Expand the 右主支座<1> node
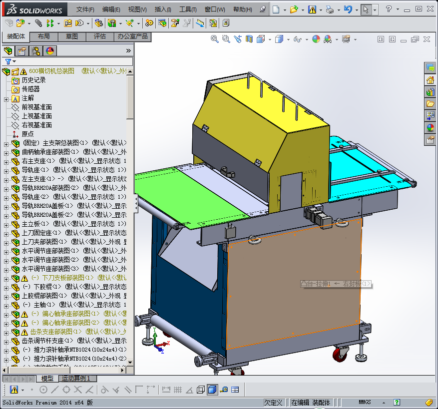The image size is (438, 409). 6,162
